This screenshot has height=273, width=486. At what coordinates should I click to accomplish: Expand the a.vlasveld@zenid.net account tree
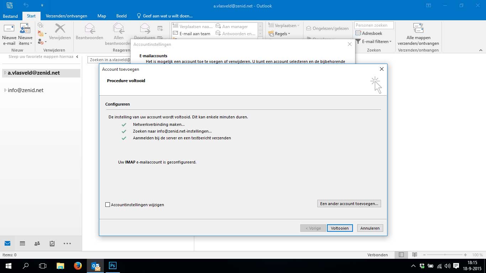[5, 73]
